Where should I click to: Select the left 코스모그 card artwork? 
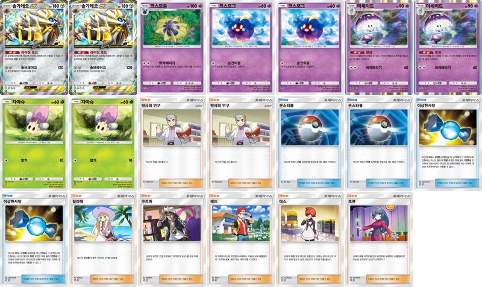(240, 28)
